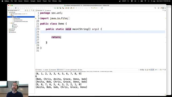Click the New Java Class toolbar icon

coord(68,8)
